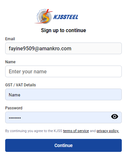Click the entered fayine9509@amankro.com address
The width and height of the screenshot is (126, 160).
point(40,48)
